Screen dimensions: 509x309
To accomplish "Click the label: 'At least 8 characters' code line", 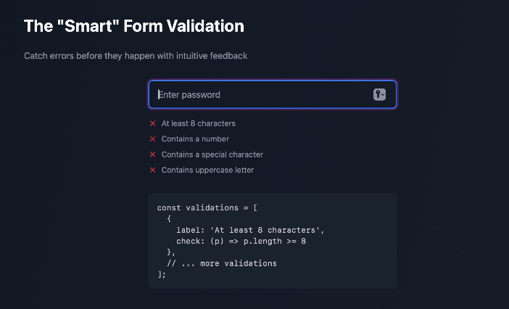I will click(x=250, y=230).
